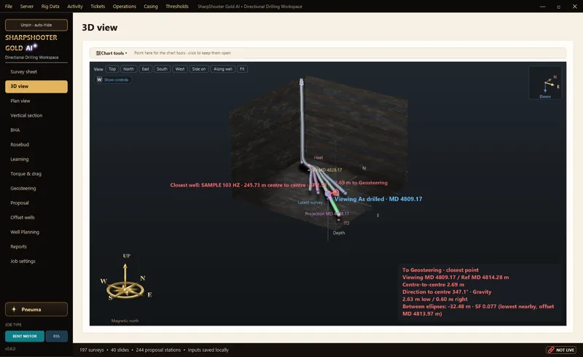Fit the 3D view
The image size is (583, 357).
pyautogui.click(x=242, y=68)
